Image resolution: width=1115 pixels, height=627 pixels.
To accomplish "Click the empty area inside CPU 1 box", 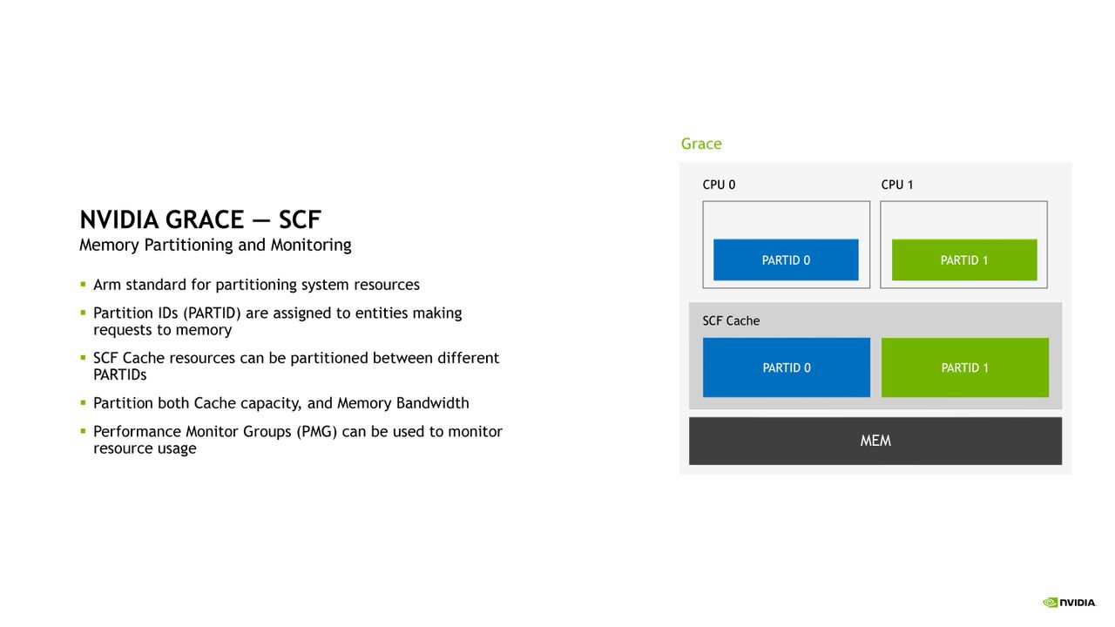I will pyautogui.click(x=963, y=219).
